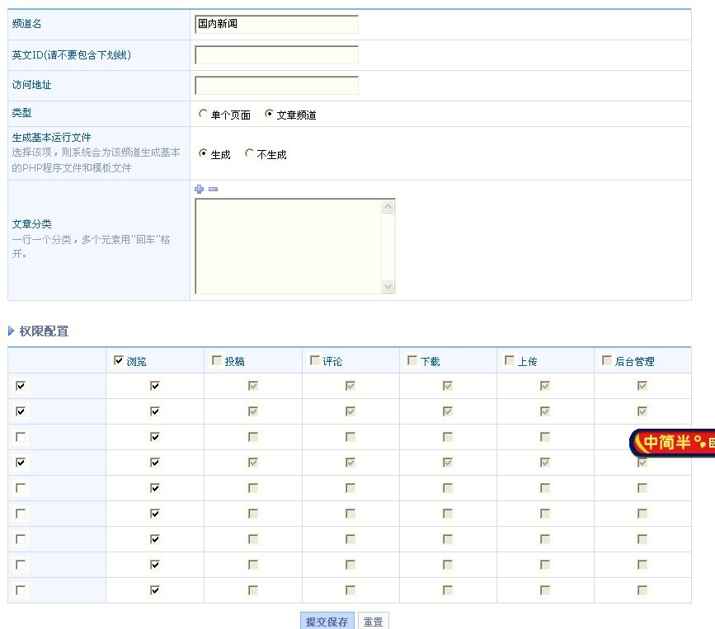The image size is (715, 629).
Task: Check the 投稿 header checkbox
Action: click(217, 360)
